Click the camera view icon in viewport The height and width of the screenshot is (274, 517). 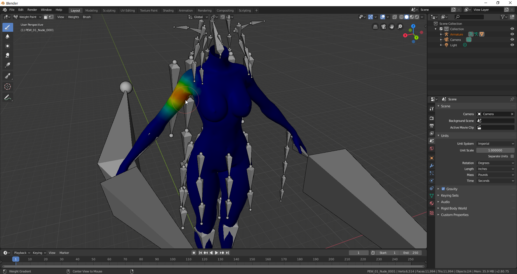(383, 27)
